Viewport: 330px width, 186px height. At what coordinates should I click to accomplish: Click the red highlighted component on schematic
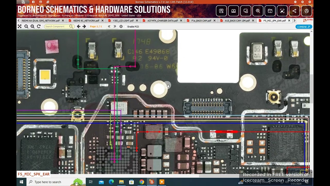tap(226, 132)
